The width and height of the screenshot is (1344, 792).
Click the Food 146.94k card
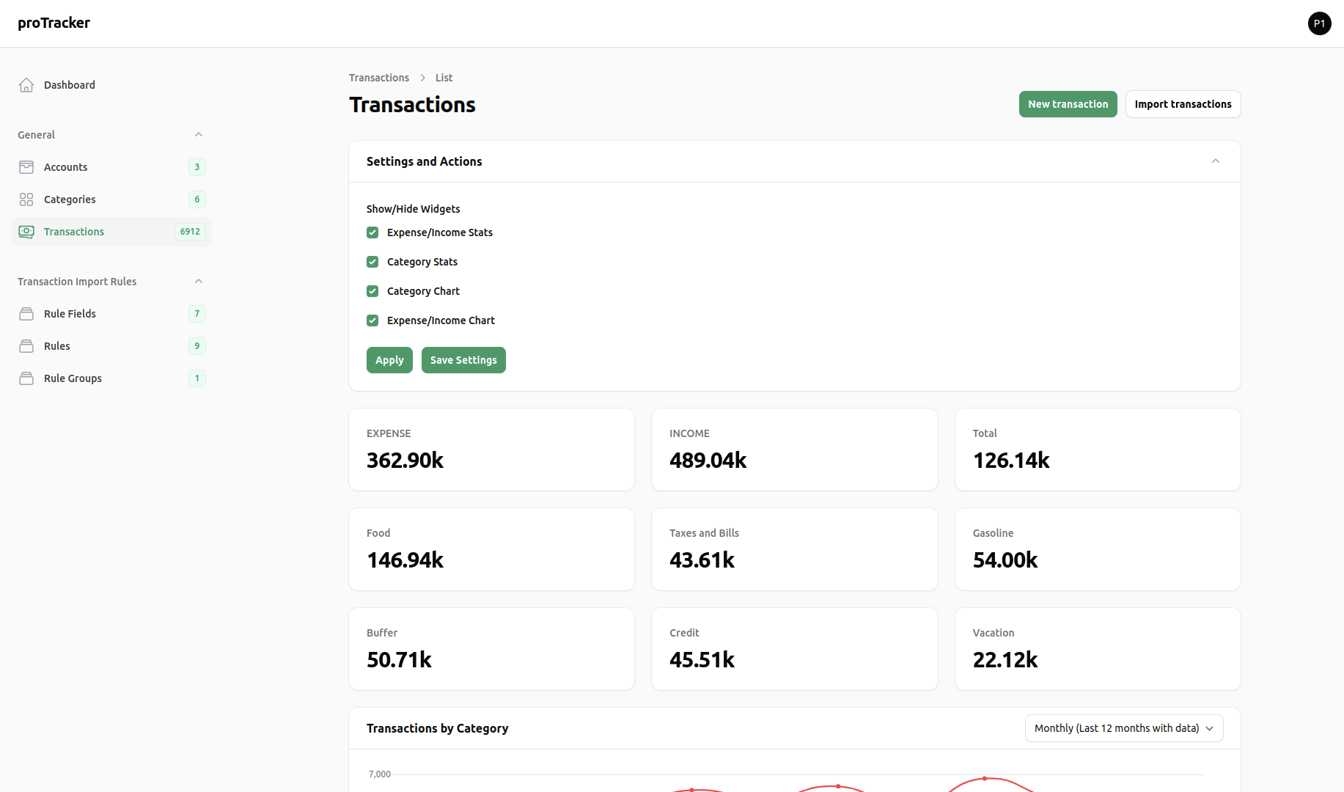491,549
